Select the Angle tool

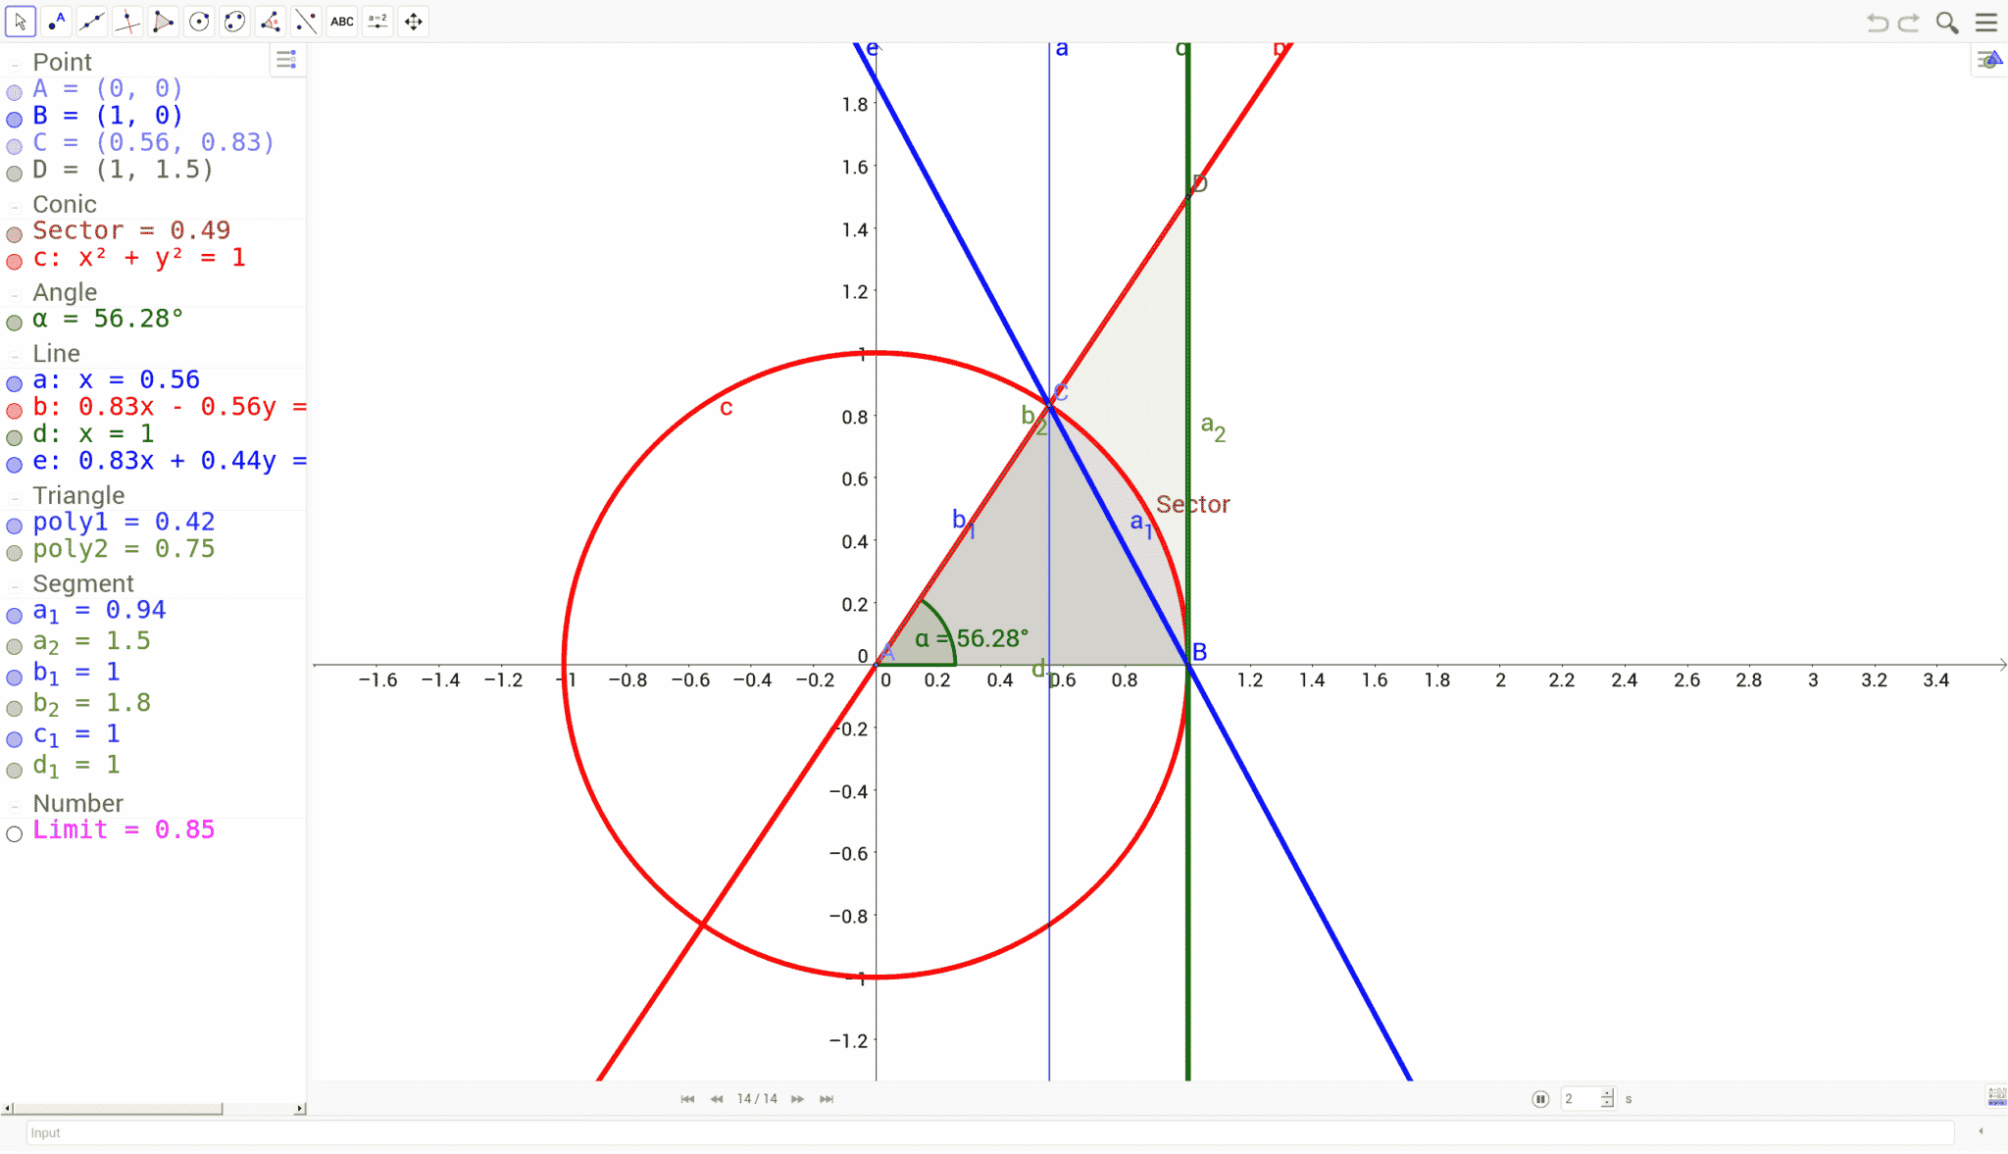pos(271,21)
